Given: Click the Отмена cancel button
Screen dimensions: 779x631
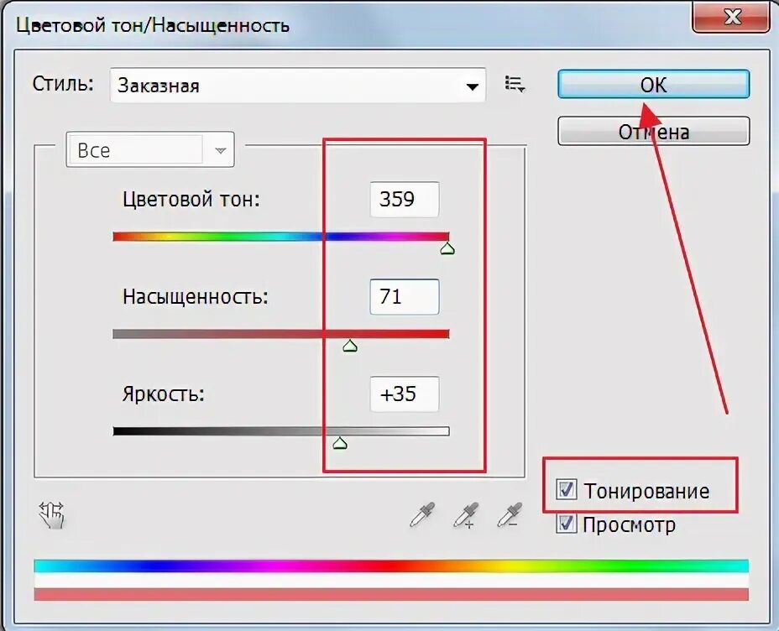Looking at the screenshot, I should click(653, 132).
